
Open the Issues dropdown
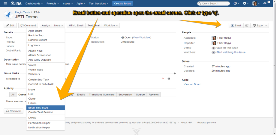pos(67,3)
